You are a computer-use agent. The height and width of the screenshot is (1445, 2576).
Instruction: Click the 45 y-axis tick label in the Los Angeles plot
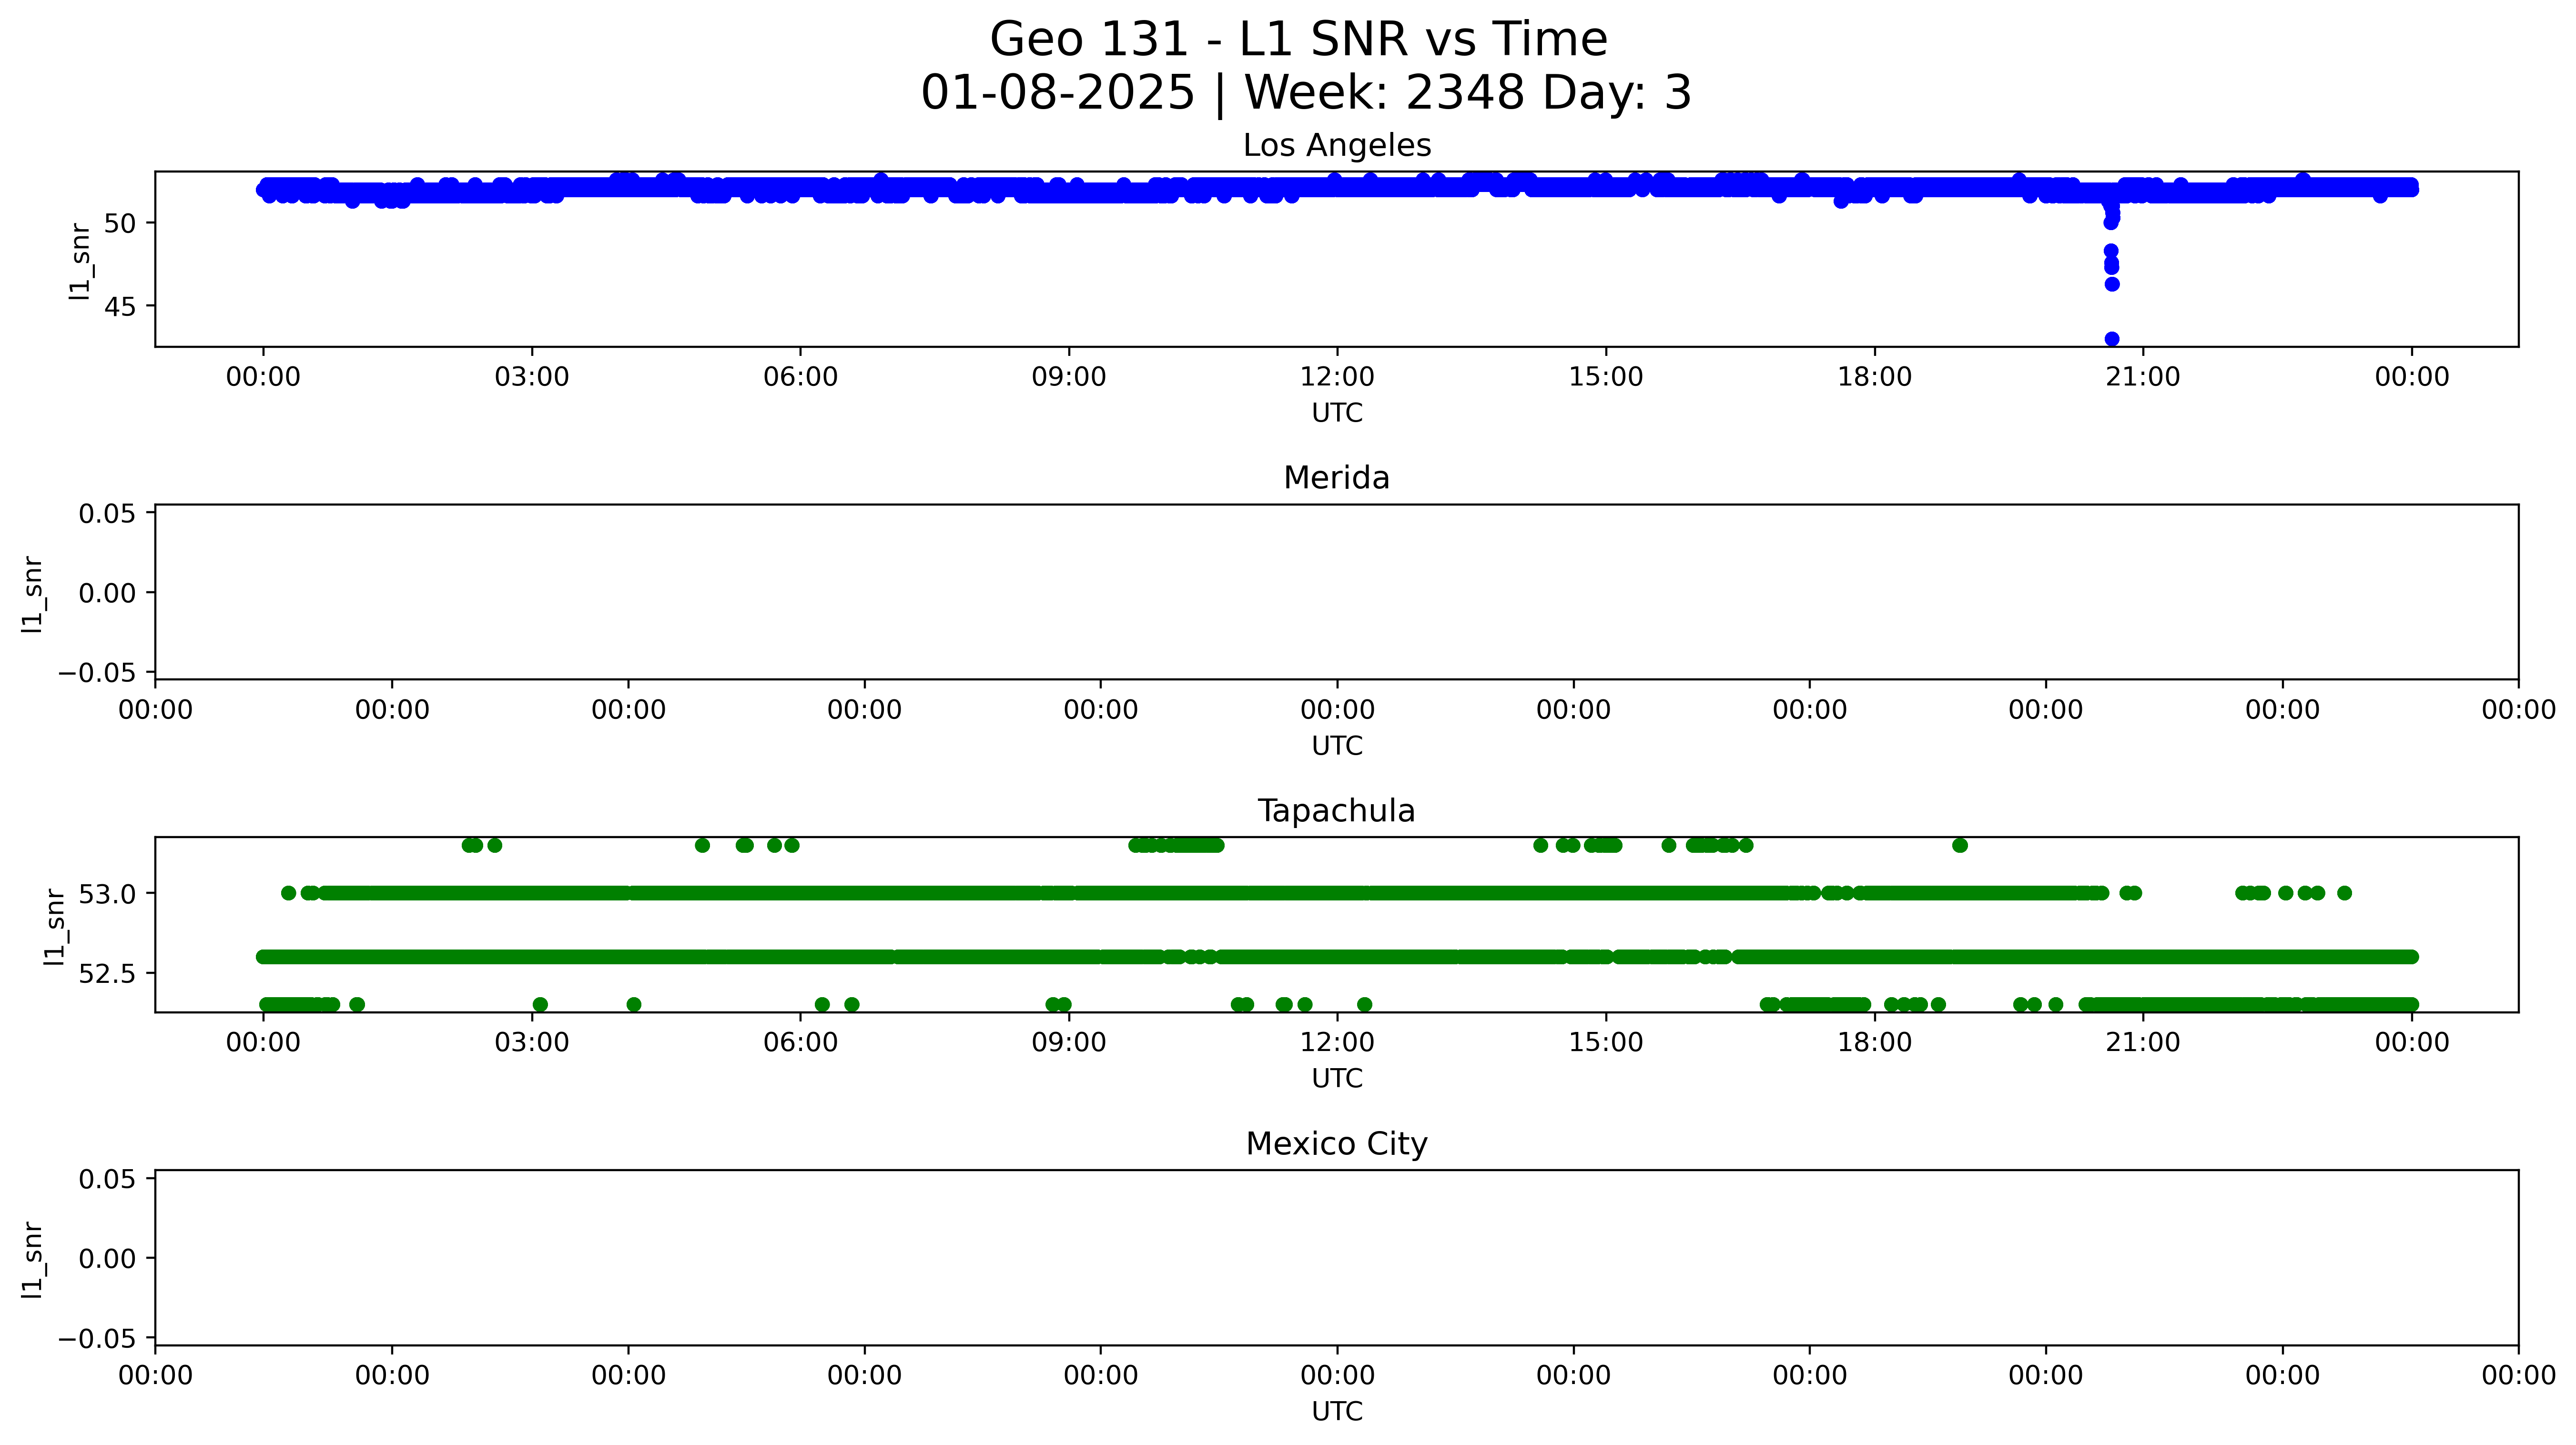point(120,306)
